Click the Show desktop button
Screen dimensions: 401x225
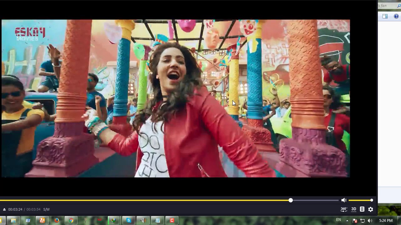click(x=399, y=220)
